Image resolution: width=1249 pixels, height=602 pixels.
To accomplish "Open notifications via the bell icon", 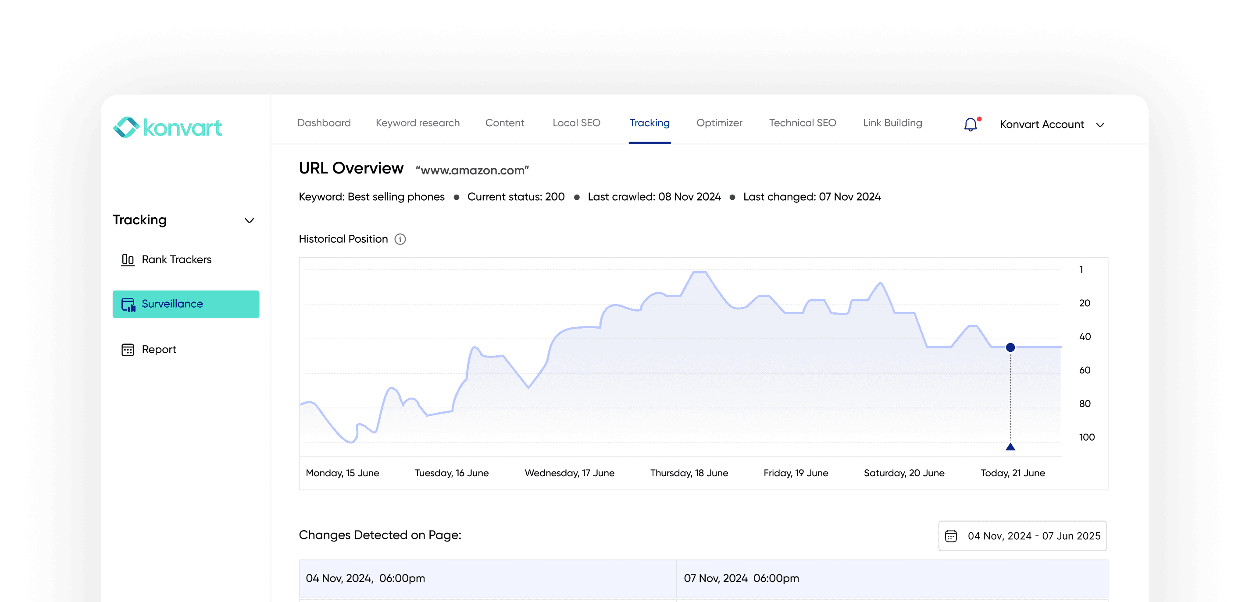I will coord(970,124).
